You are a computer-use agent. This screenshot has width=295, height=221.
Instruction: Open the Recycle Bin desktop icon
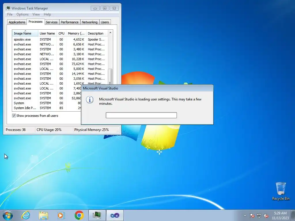click(x=281, y=191)
